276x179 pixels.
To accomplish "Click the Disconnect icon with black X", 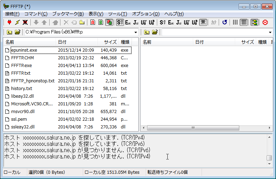I will tap(25, 22).
